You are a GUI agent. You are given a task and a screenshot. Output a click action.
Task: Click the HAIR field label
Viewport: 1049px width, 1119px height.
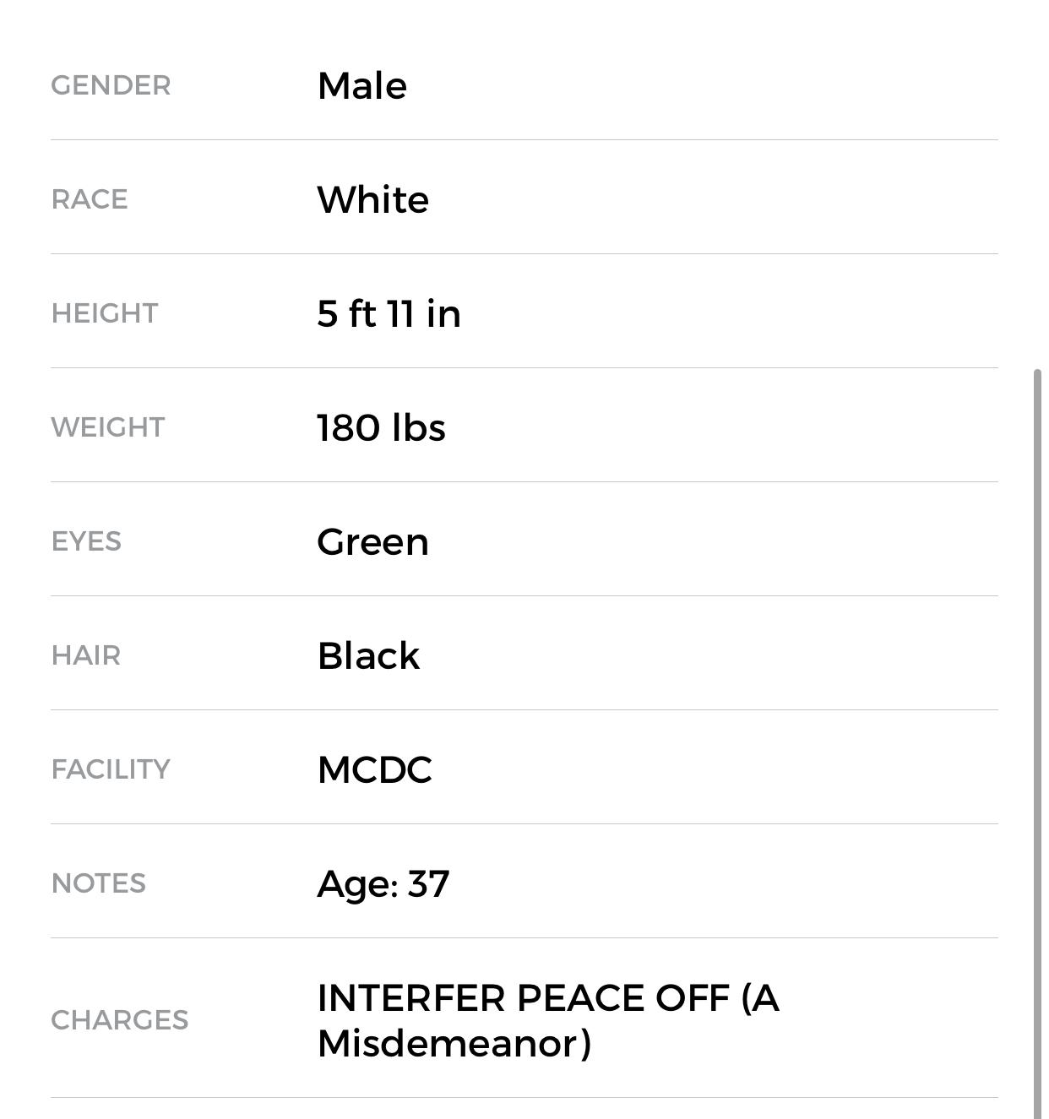(x=86, y=655)
